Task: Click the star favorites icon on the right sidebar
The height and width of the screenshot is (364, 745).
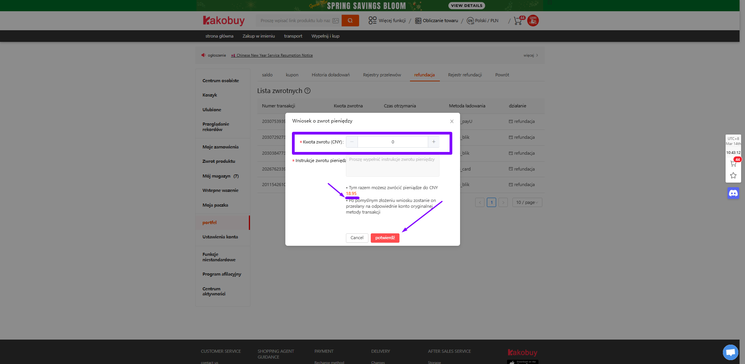Action: 733,176
